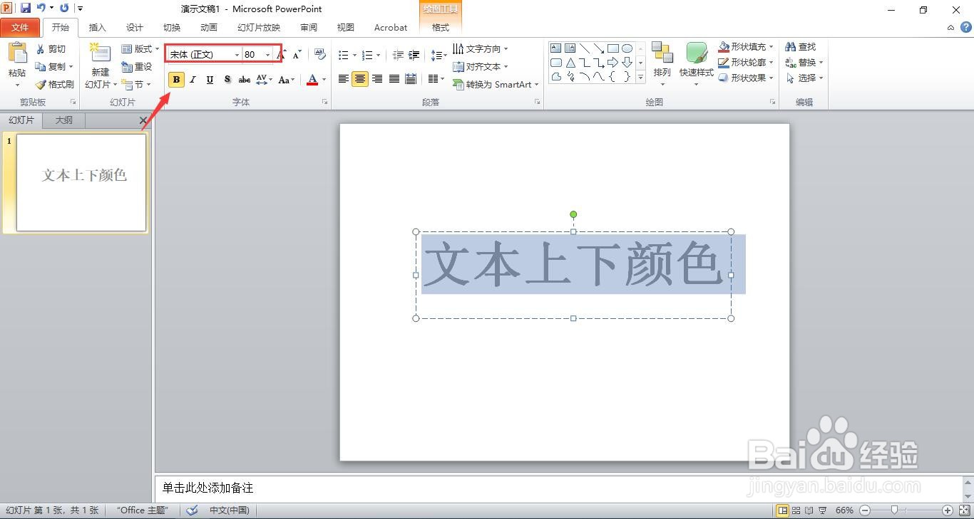Switch to the Design (设计) tab

tap(135, 28)
